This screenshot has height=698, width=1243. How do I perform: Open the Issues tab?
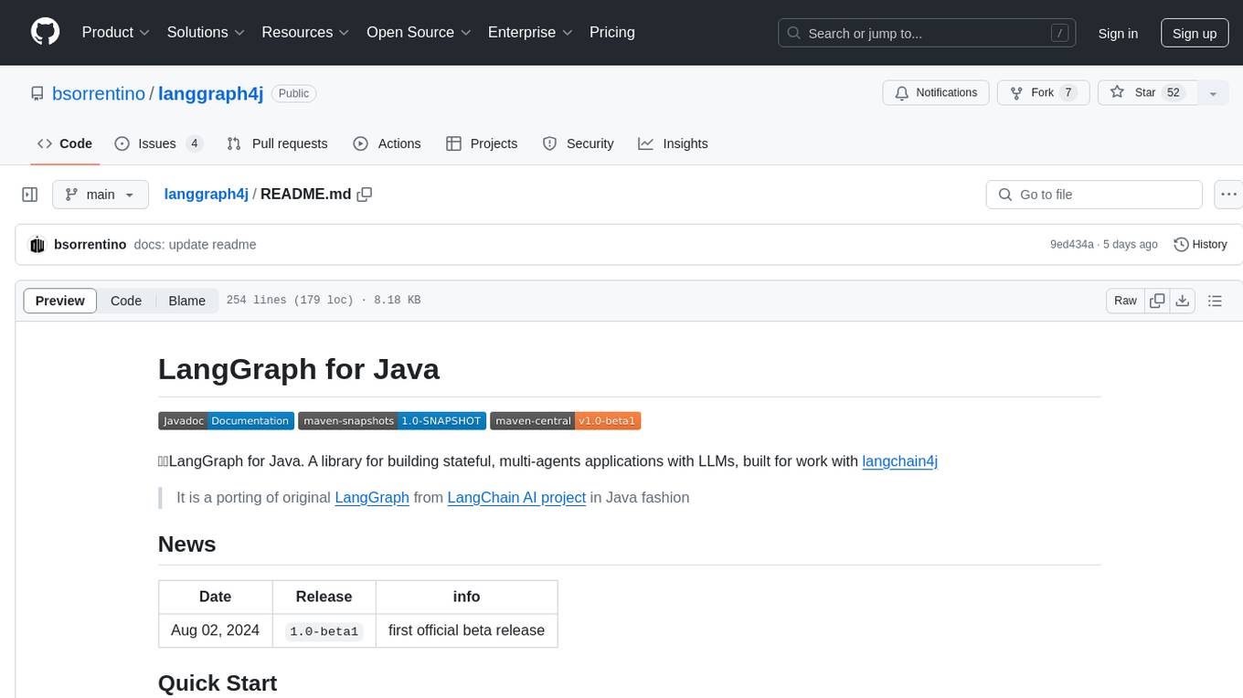point(159,143)
